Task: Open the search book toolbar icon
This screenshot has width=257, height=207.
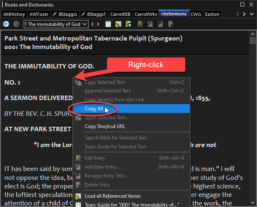Action: pyautogui.click(x=128, y=24)
